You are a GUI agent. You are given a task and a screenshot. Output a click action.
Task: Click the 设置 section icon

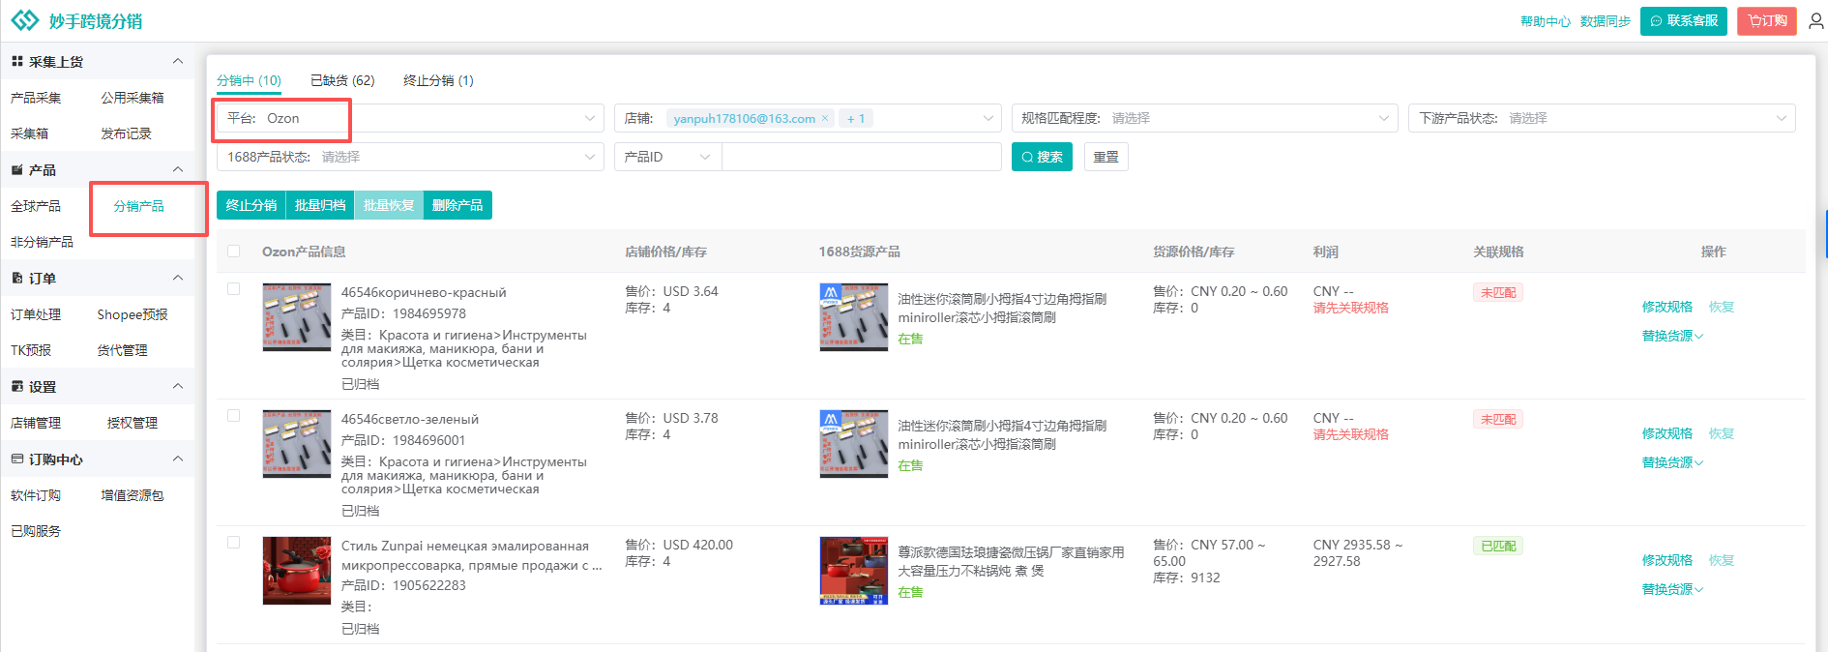pos(16,387)
